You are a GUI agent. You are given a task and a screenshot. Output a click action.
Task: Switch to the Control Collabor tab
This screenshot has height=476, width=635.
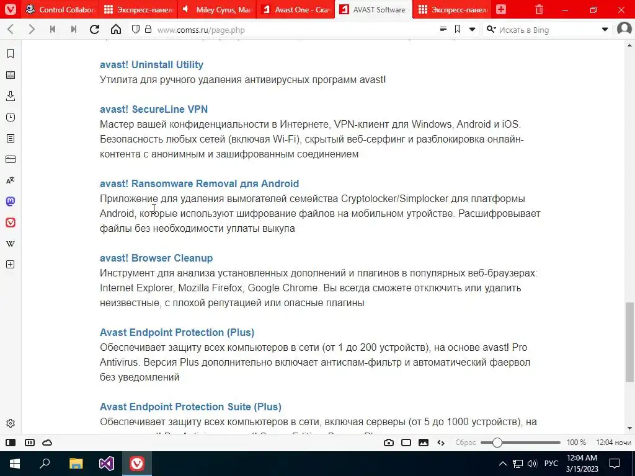tap(60, 9)
